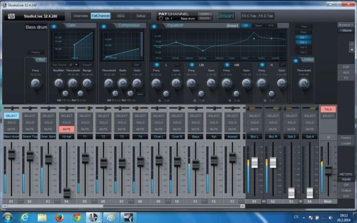Click the volume icon in system tray
Screen dimensions: 357x223
[x=331, y=218]
